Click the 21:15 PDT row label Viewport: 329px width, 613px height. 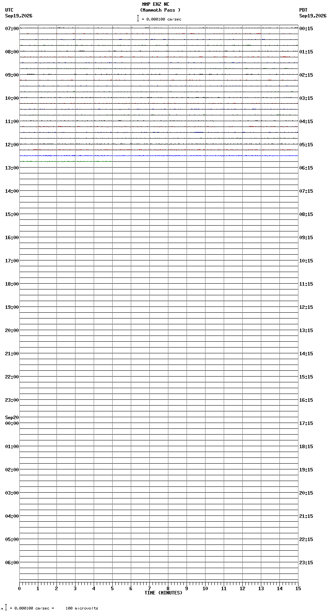pyautogui.click(x=306, y=516)
